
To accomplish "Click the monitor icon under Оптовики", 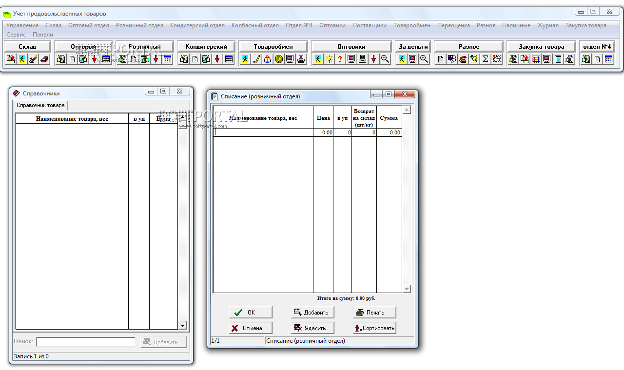I will pyautogui.click(x=351, y=59).
